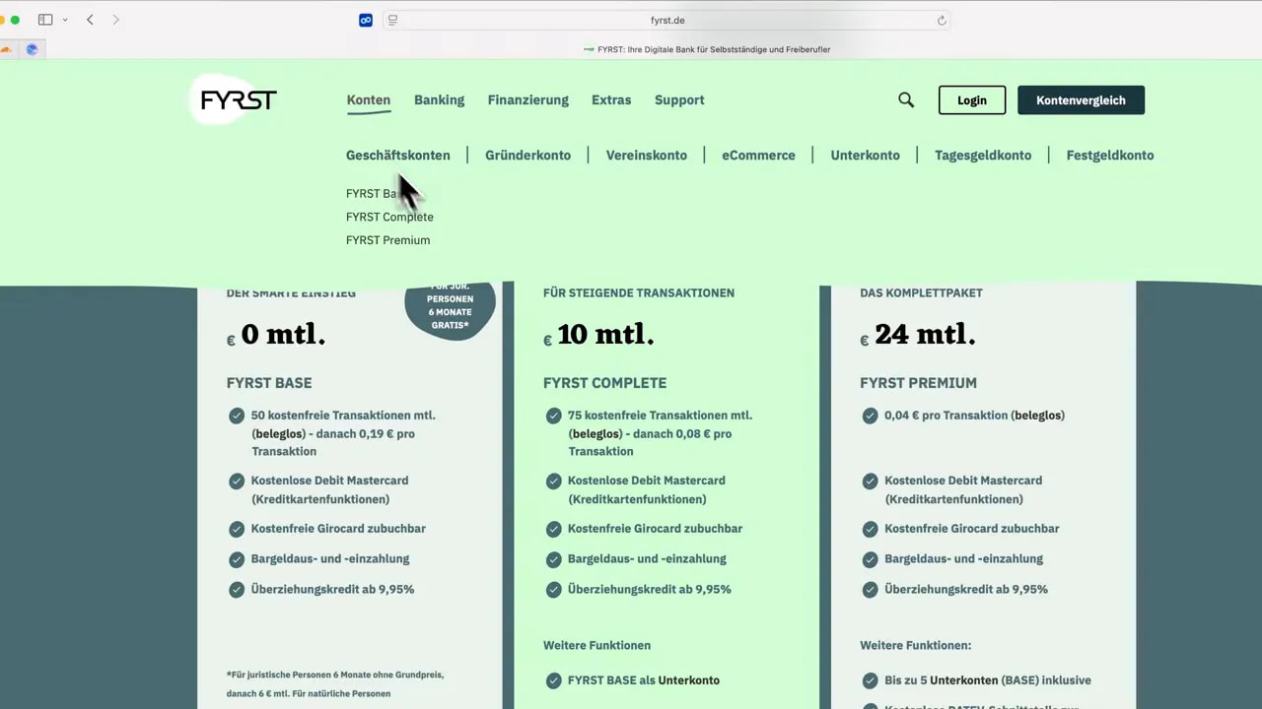
Task: Select Gründerkonto submenu item
Action: coord(527,155)
